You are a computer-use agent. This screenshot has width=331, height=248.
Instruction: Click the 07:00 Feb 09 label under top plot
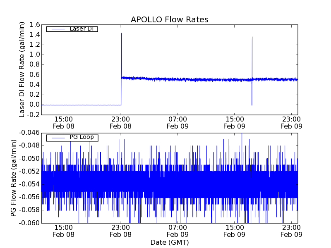pos(177,123)
